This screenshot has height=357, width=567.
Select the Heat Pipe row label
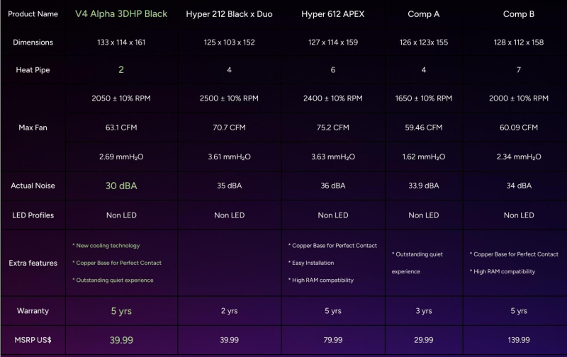coord(33,70)
